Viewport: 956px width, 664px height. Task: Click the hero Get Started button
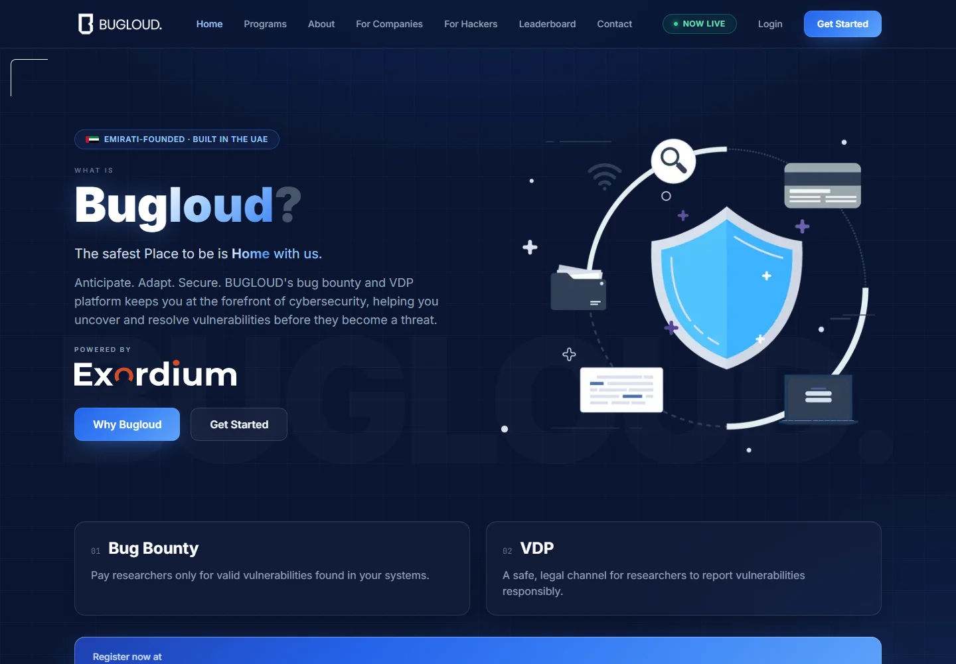239,424
